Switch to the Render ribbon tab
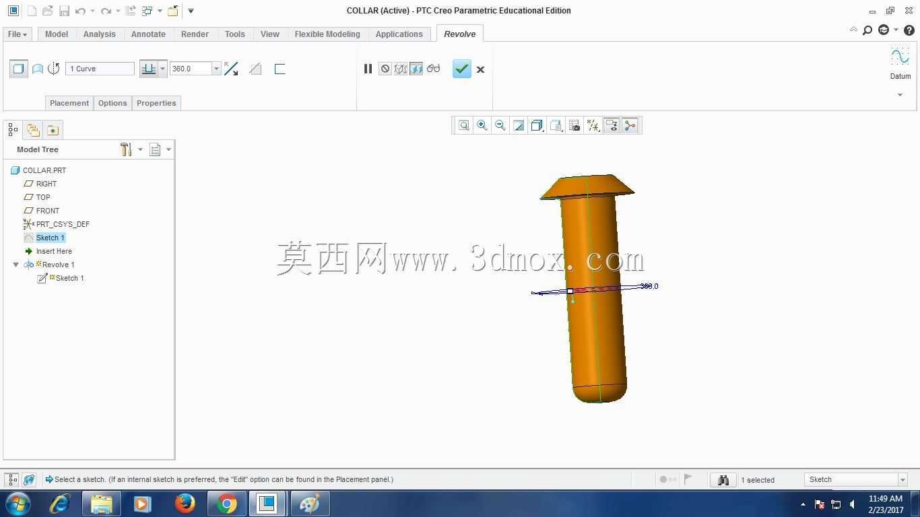 (195, 34)
